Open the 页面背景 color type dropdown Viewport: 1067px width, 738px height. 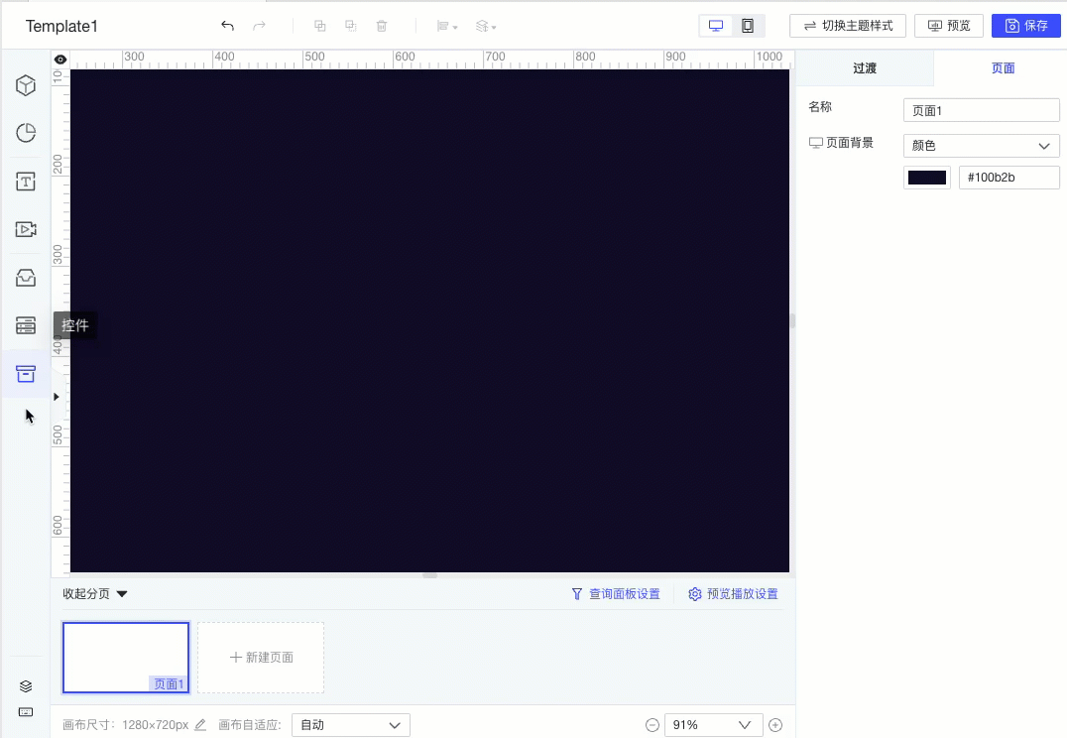(x=981, y=145)
